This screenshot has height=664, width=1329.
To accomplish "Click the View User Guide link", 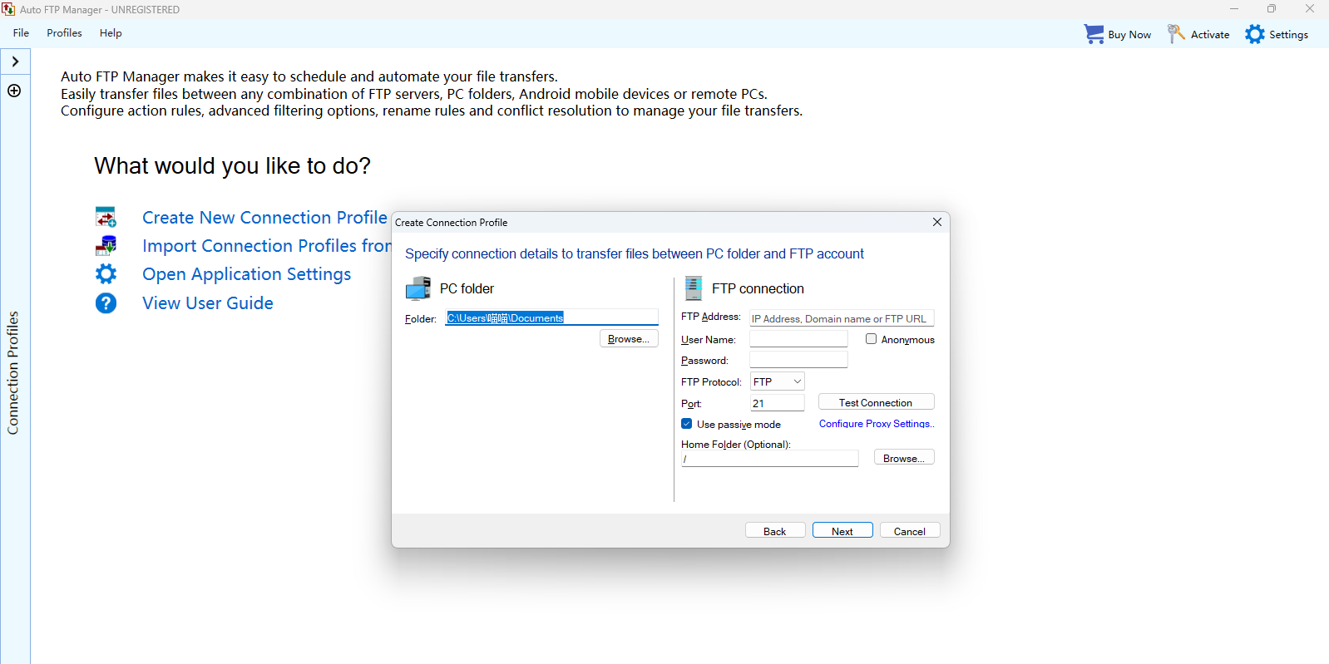I will coord(208,303).
